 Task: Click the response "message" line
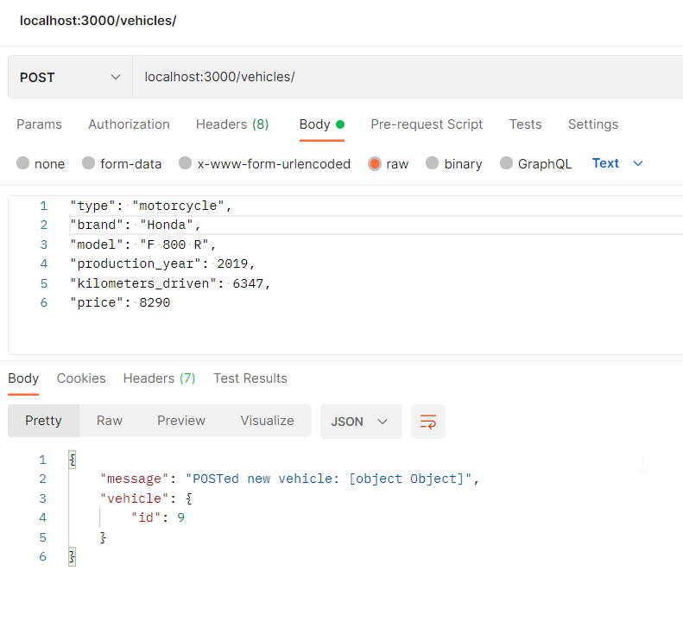[x=289, y=479]
